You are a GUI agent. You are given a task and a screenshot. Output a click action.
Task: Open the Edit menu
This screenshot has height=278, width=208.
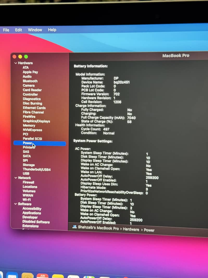(18, 30)
